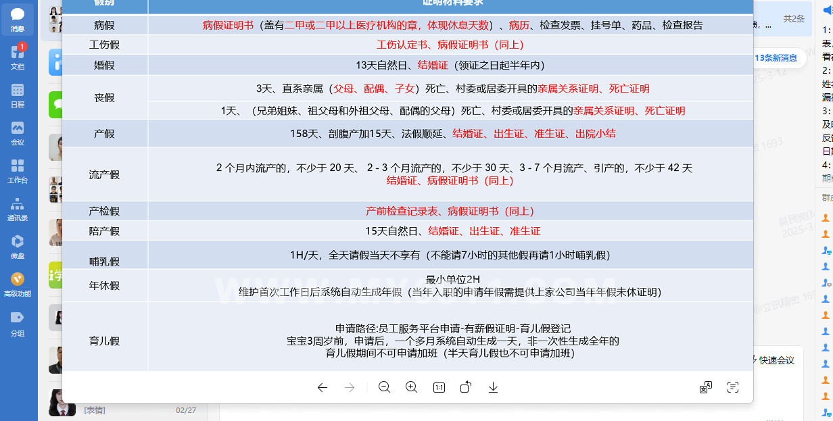Reset the image to 1:1 original size
833x421 pixels.
coord(439,387)
